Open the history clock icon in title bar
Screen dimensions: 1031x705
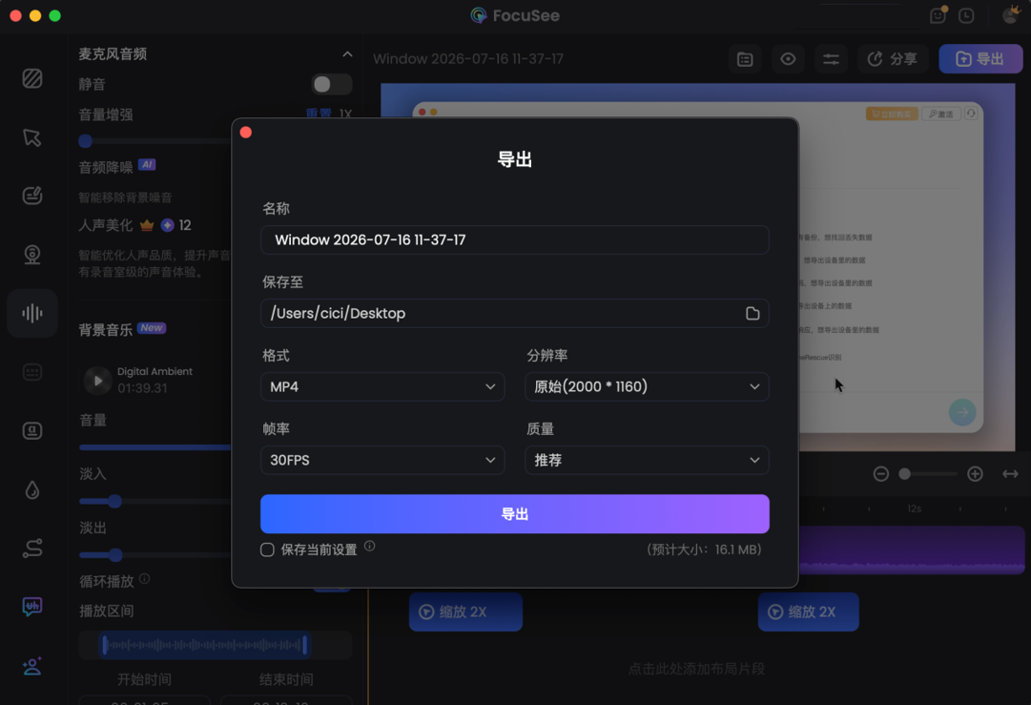pos(966,16)
